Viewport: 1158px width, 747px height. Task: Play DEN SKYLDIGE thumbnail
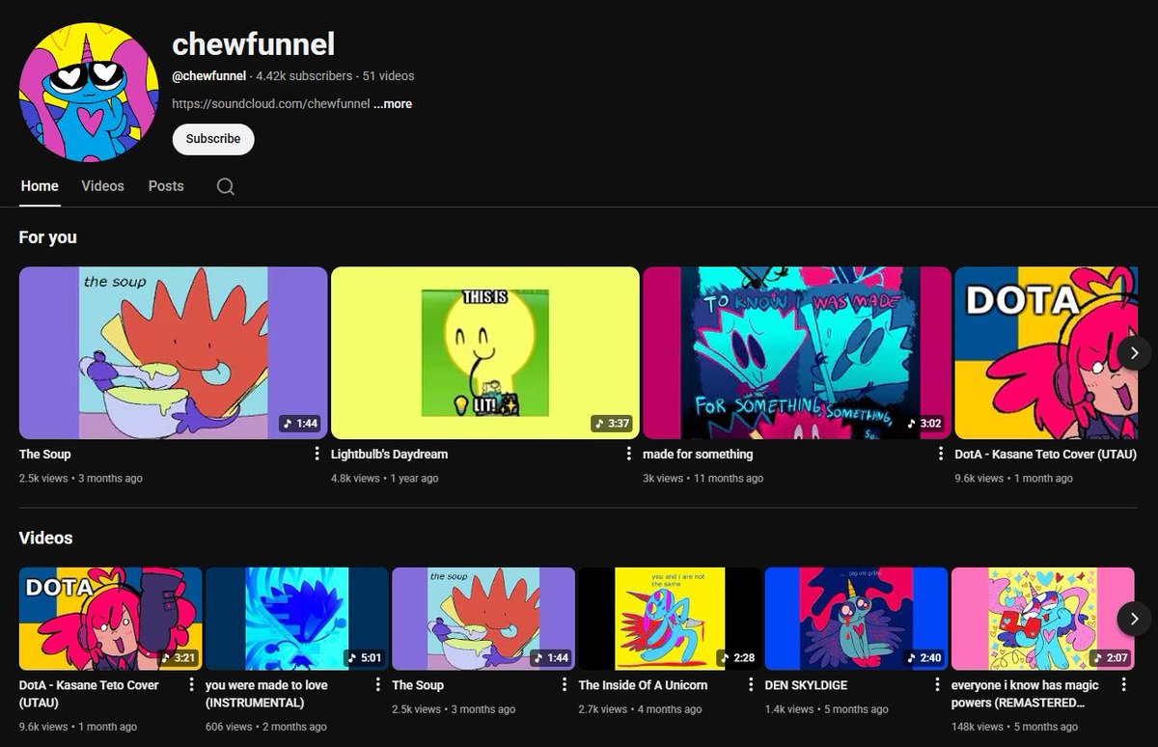point(857,619)
